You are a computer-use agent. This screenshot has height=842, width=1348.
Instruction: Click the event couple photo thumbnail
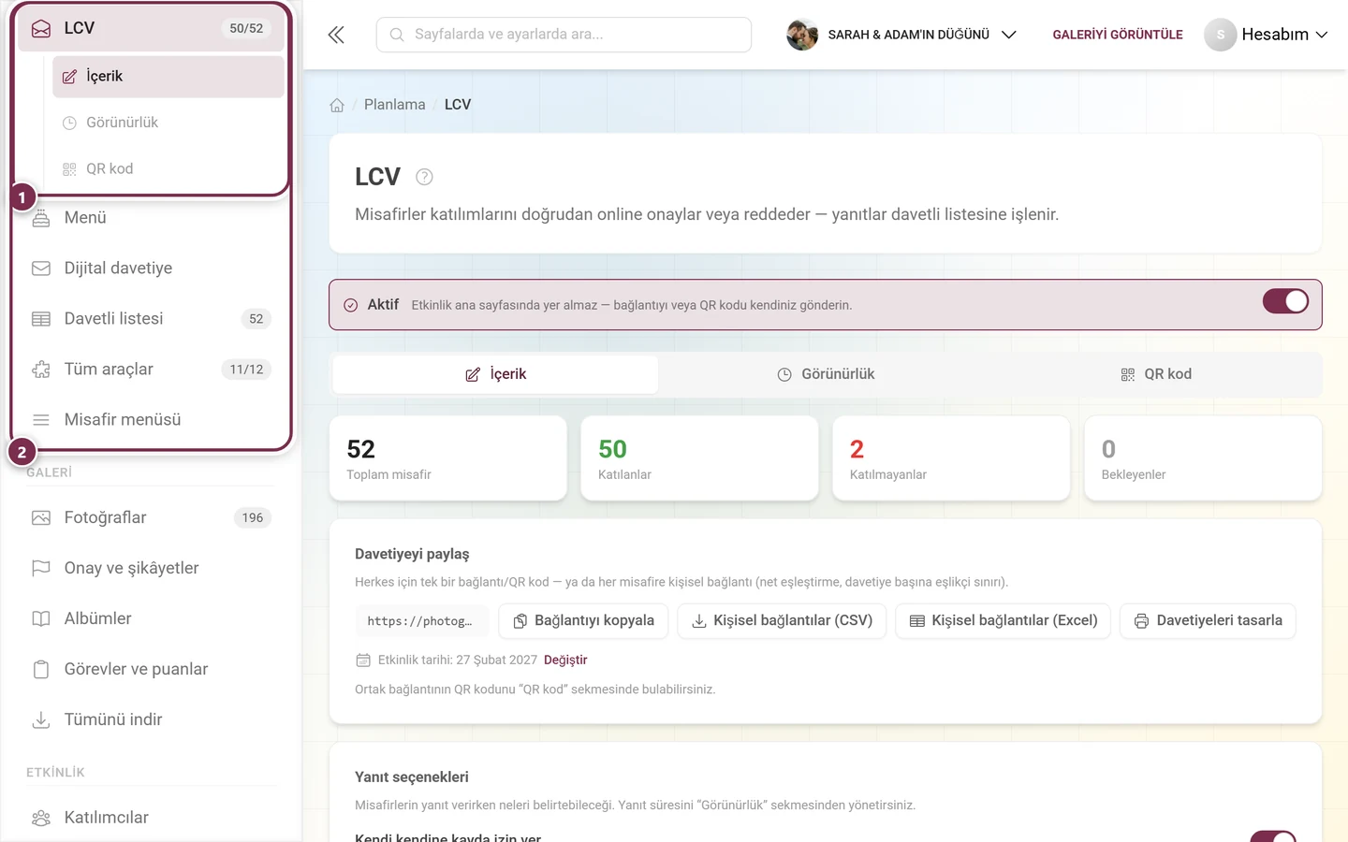(x=802, y=35)
